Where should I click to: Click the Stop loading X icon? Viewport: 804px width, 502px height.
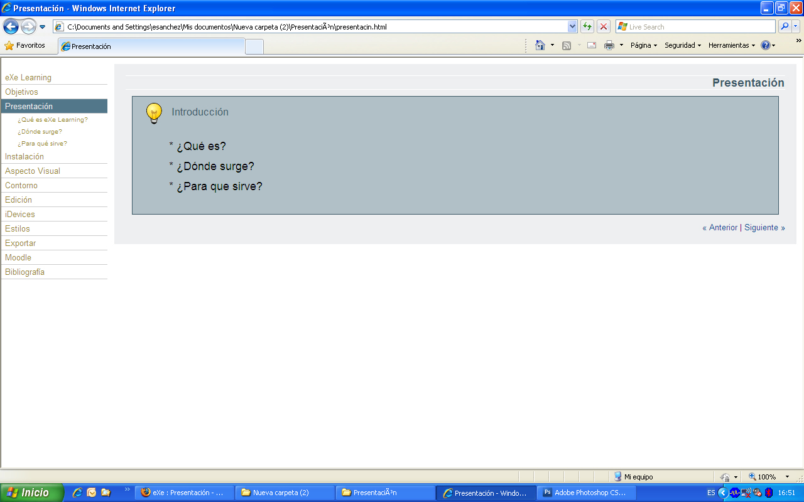click(x=603, y=26)
